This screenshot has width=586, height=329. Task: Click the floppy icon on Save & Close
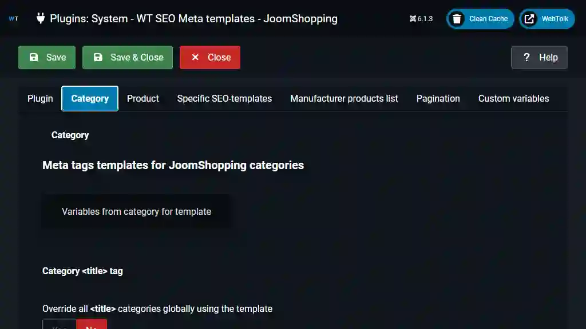click(98, 57)
